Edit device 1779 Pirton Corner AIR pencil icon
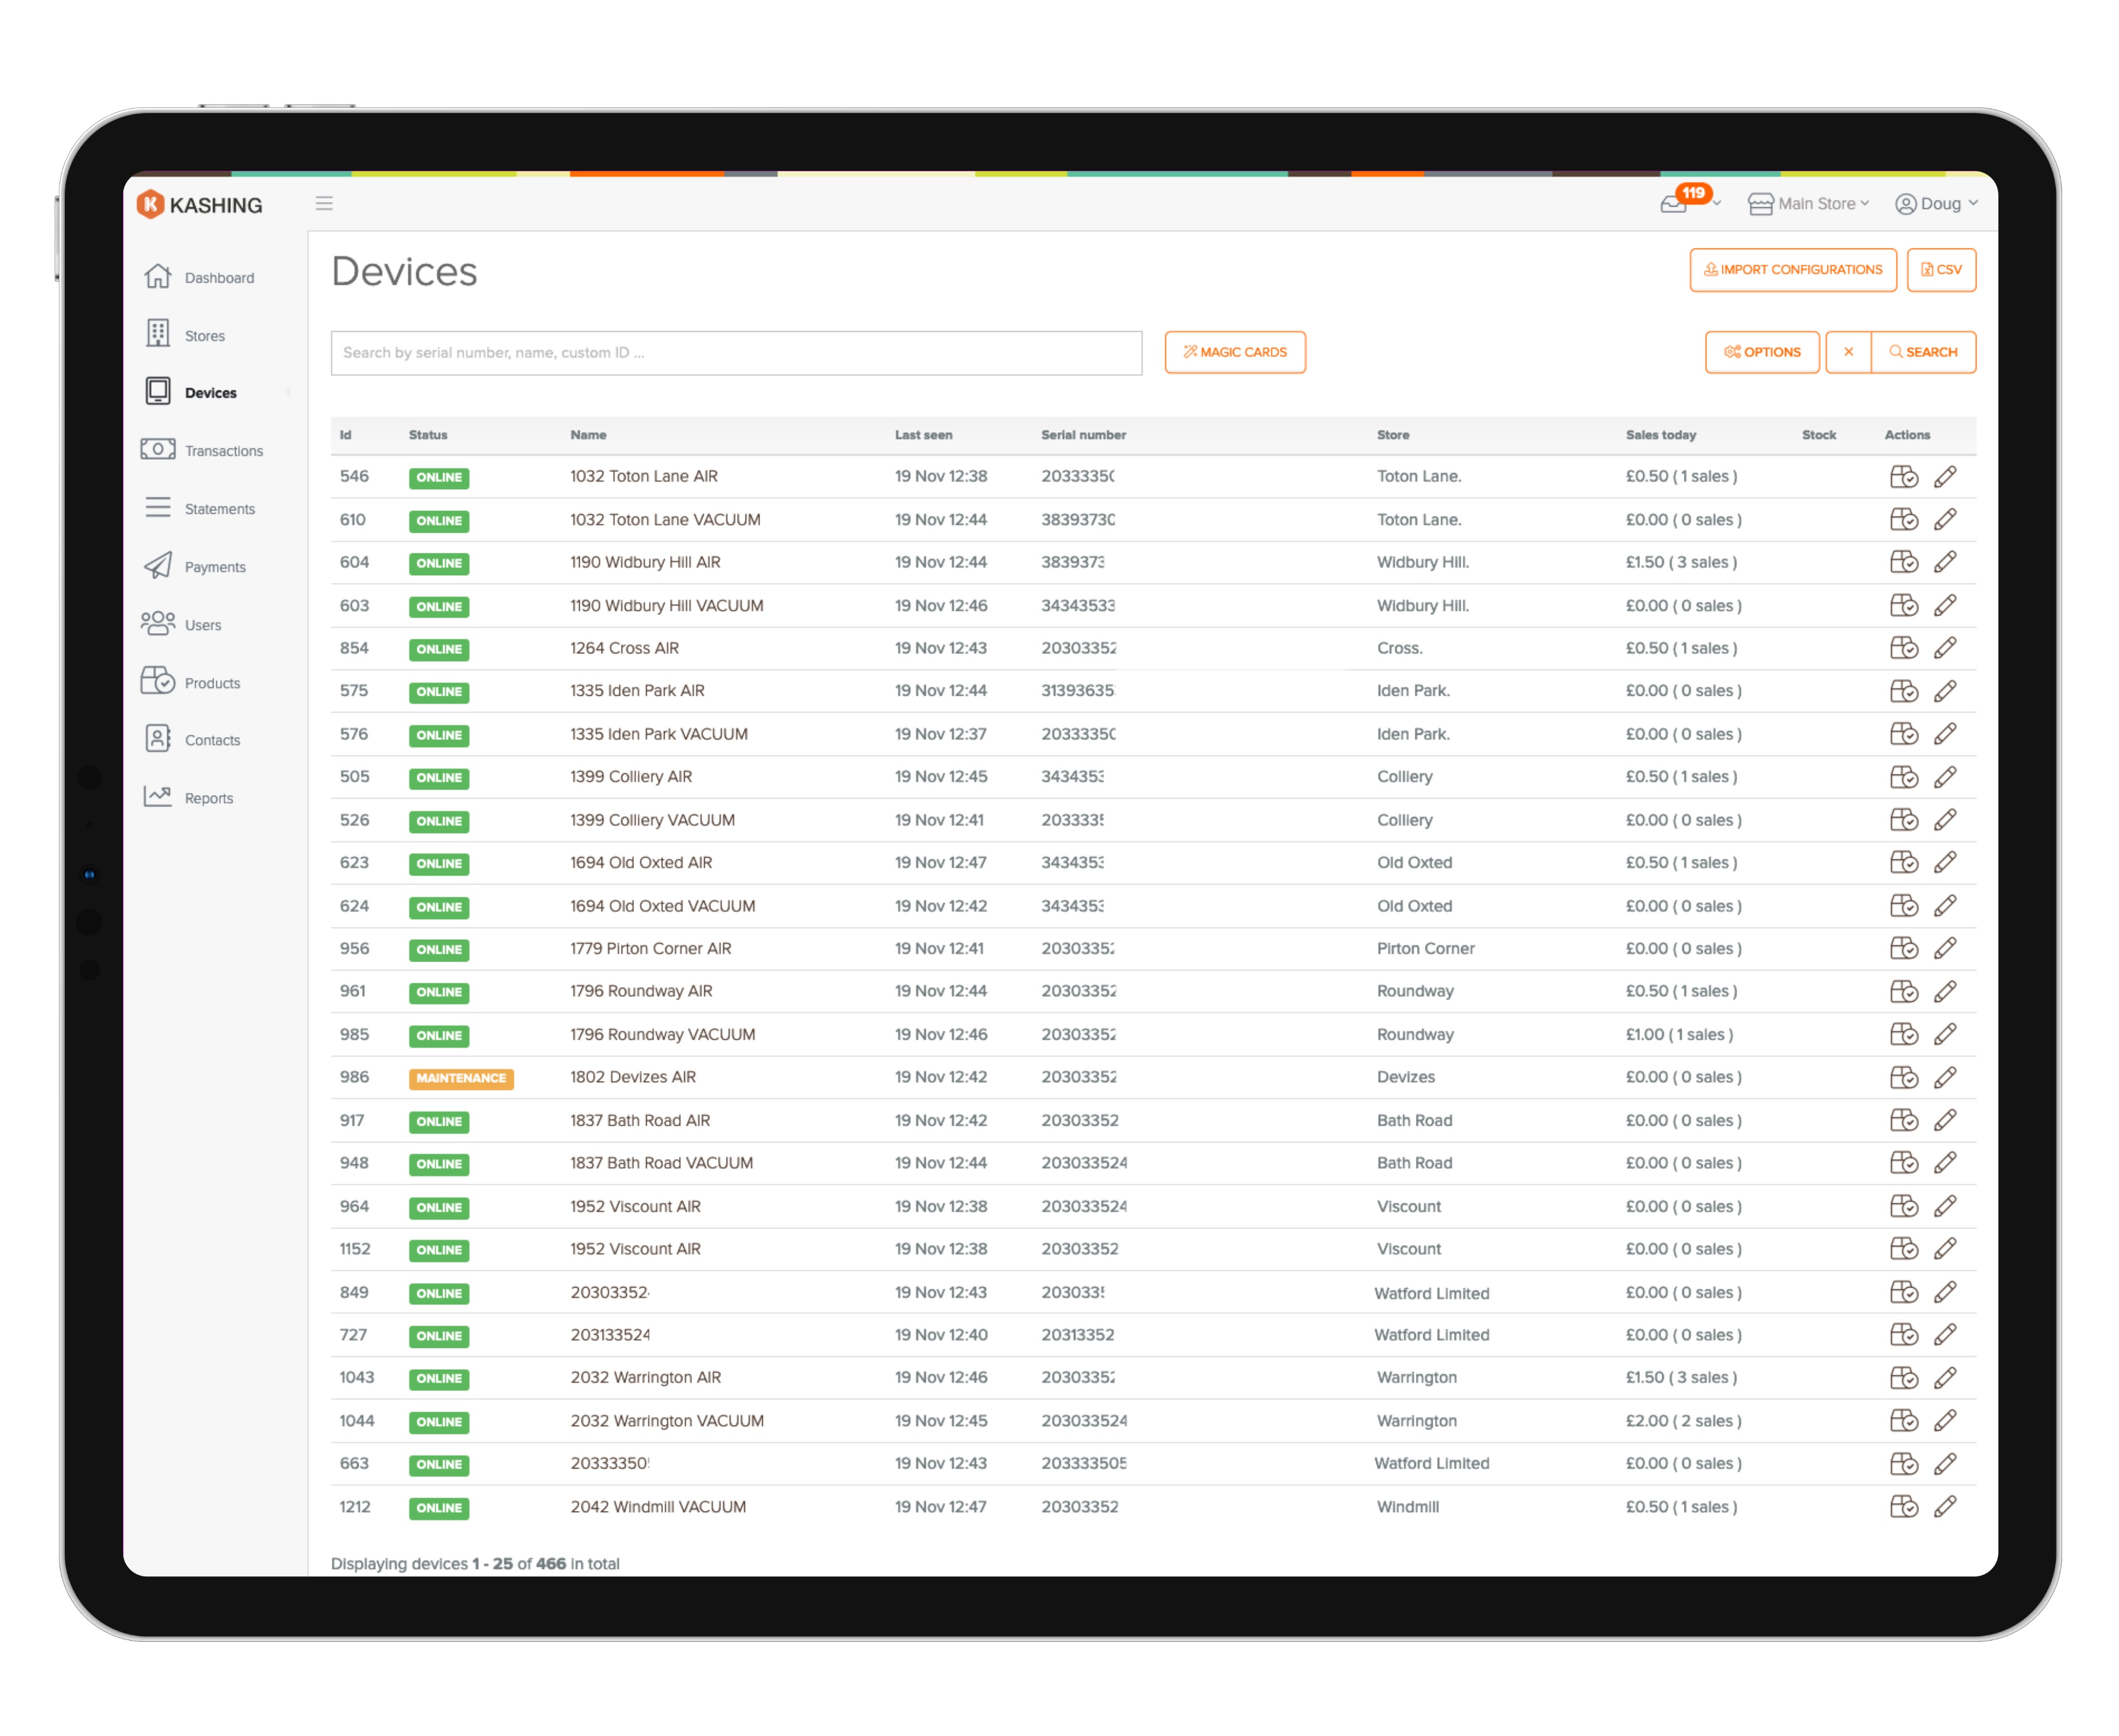 point(1944,949)
